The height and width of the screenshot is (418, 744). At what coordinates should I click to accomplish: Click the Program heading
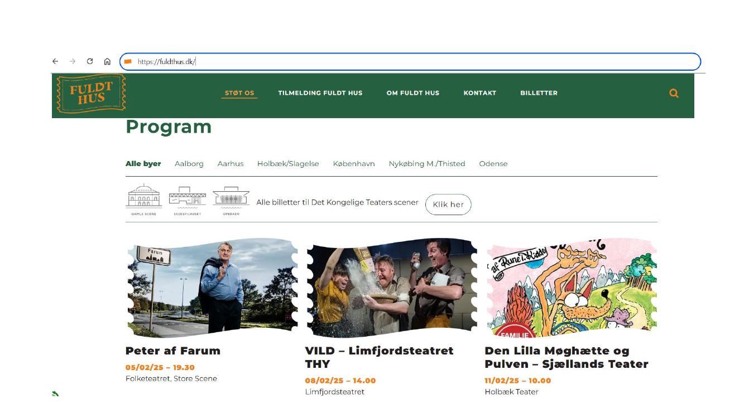pos(169,127)
